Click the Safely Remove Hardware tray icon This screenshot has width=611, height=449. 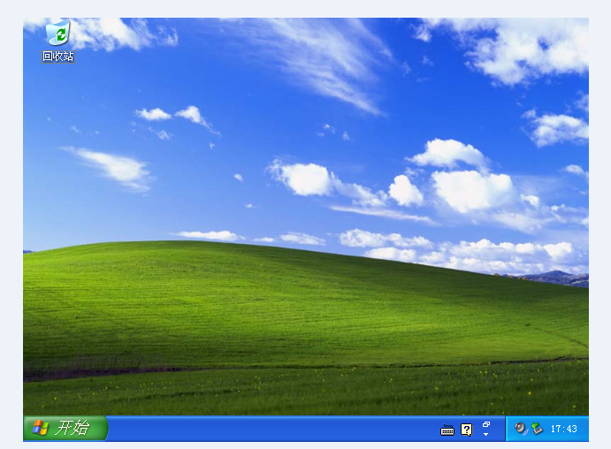point(537,429)
